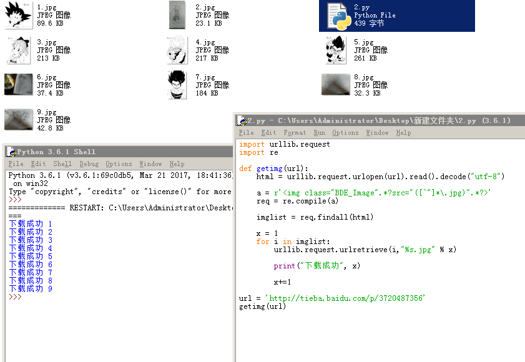The height and width of the screenshot is (362, 525).
Task: Select the 5.jpg image thumbnail
Action: 336,50
